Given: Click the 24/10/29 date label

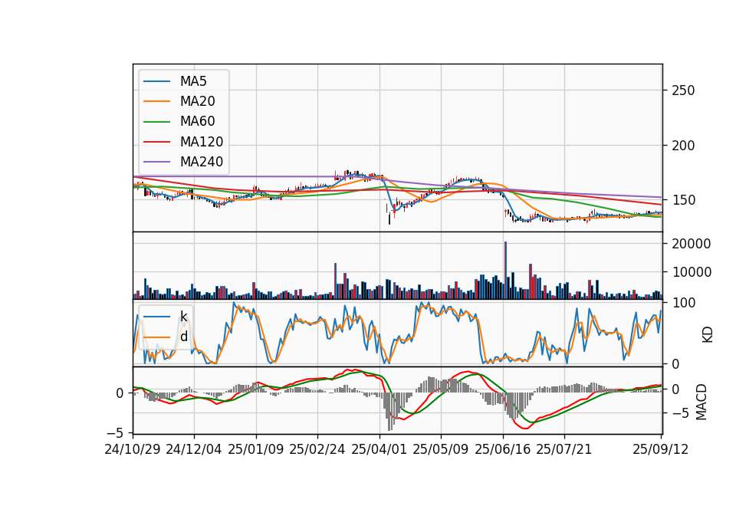Looking at the screenshot, I should click(133, 449).
